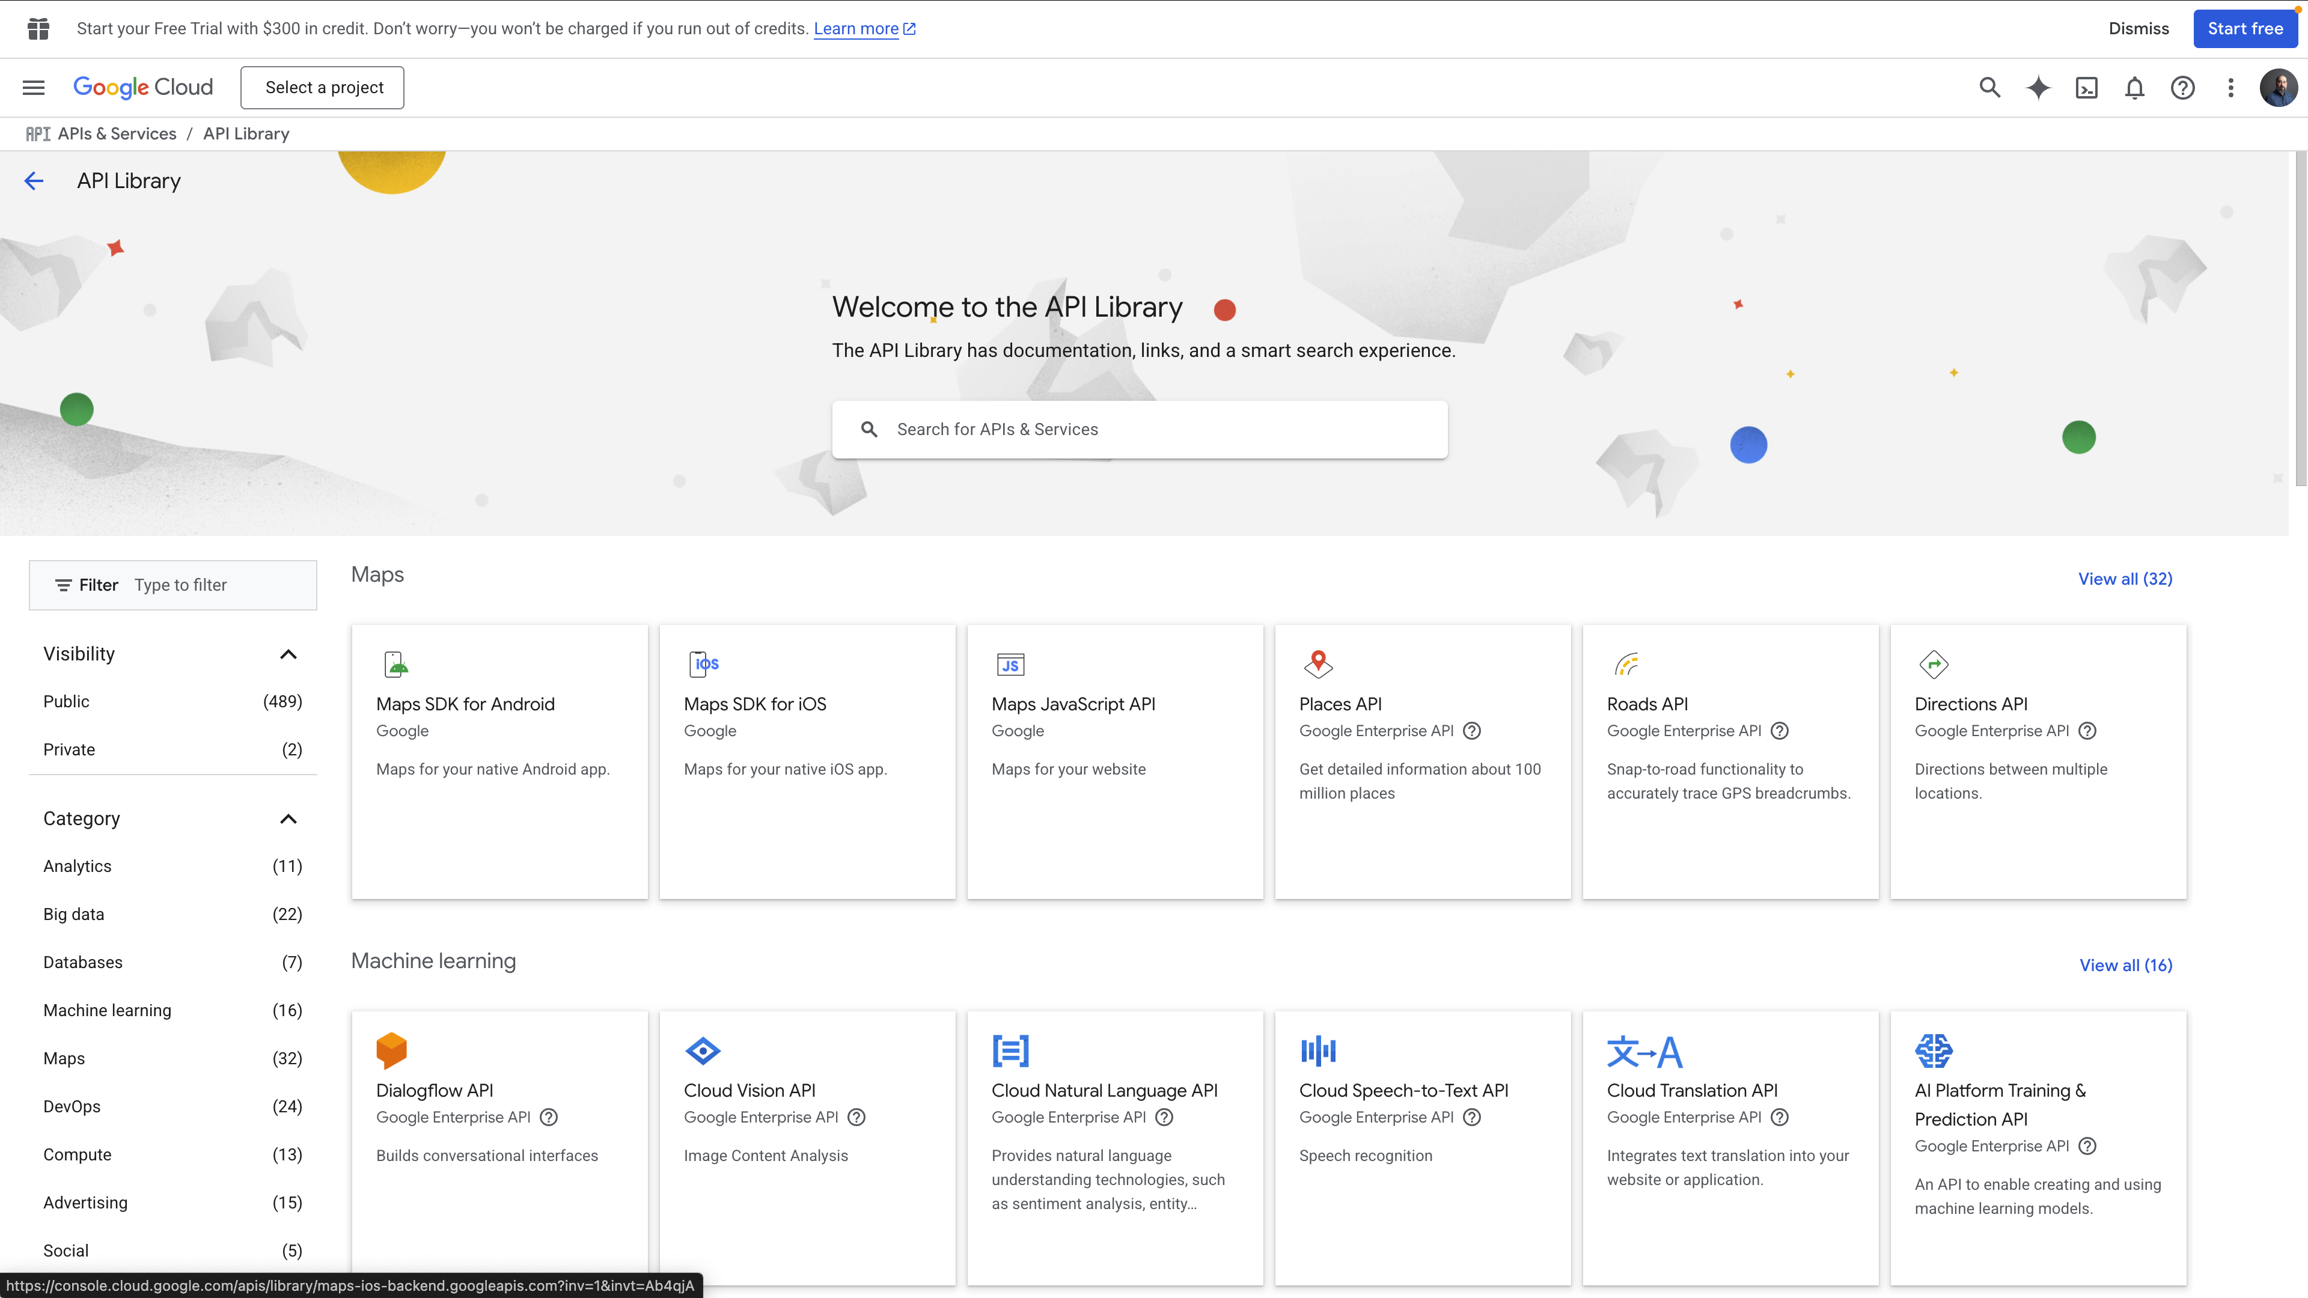Click the gift icon in trial banner
Image resolution: width=2308 pixels, height=1298 pixels.
(x=38, y=29)
